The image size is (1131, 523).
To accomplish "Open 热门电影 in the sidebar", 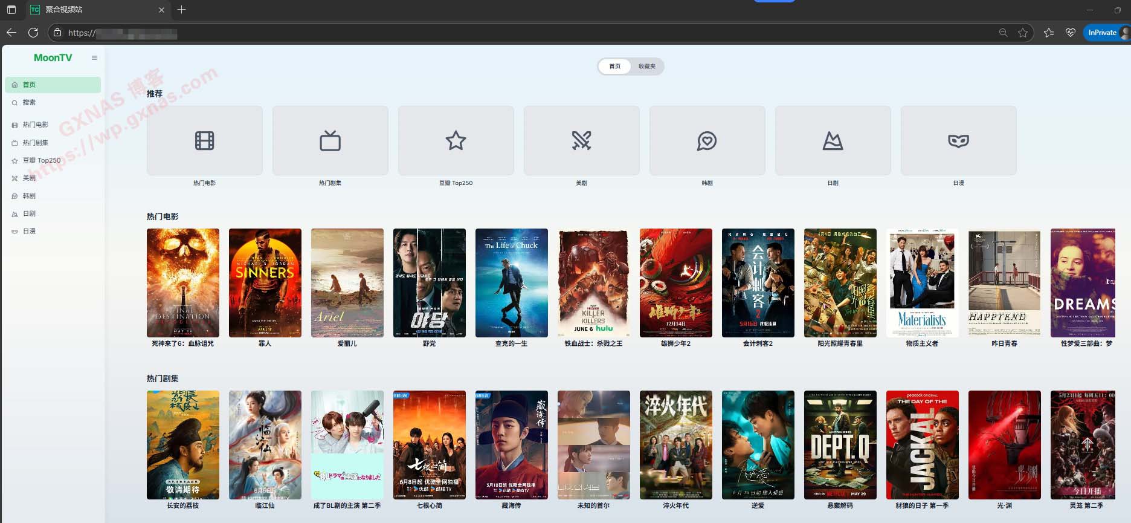I will [53, 125].
